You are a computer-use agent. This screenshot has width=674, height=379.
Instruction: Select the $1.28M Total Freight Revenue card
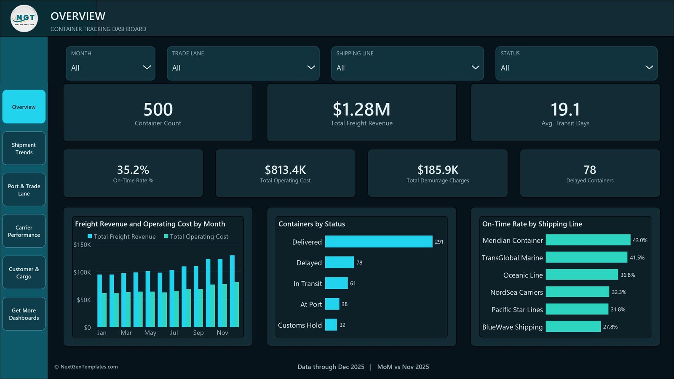(x=362, y=112)
